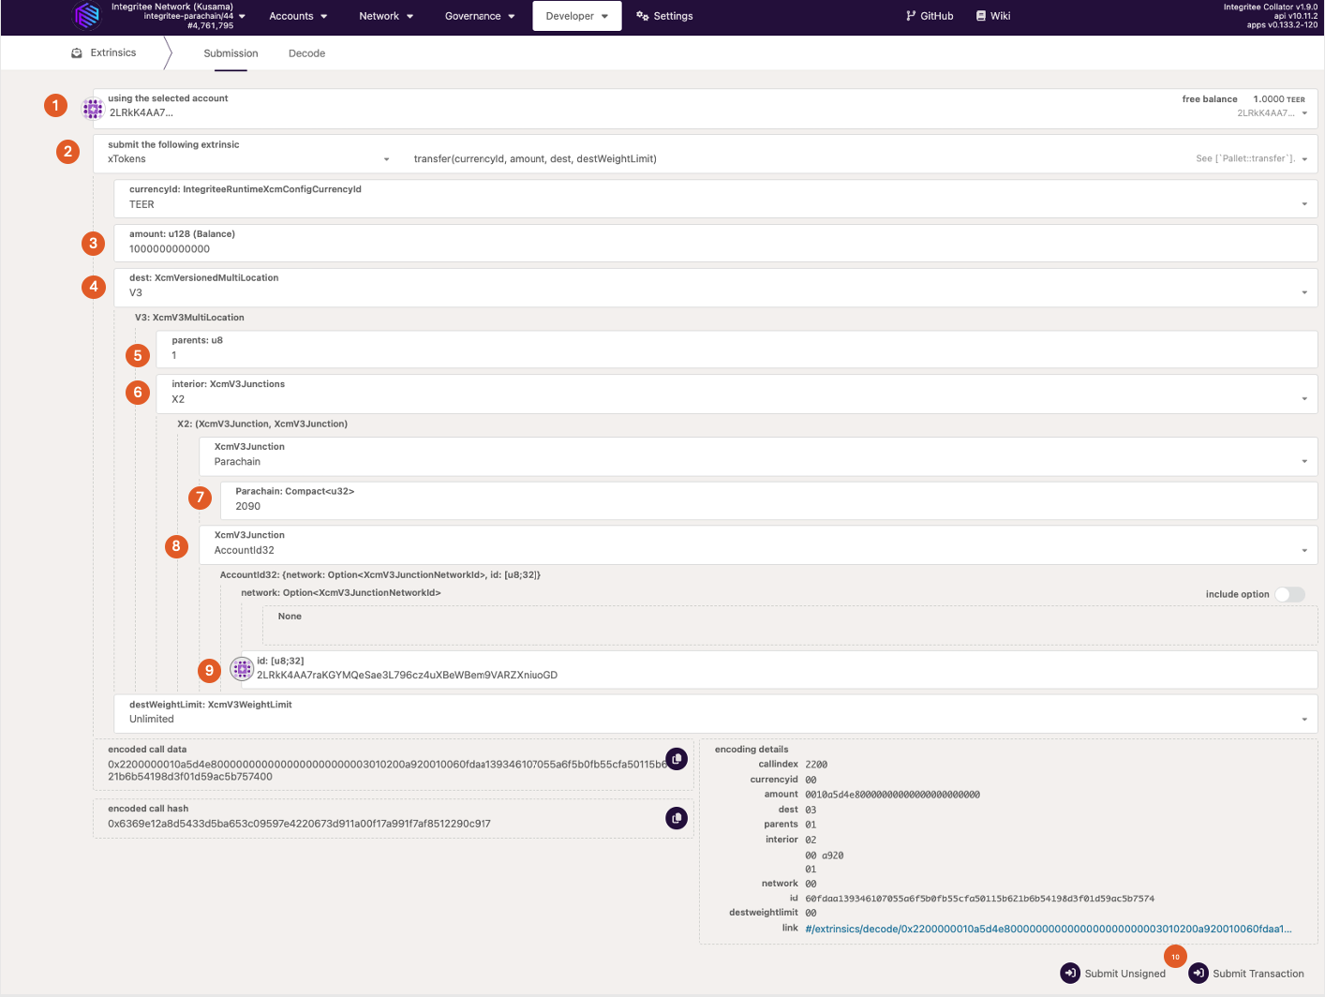Image resolution: width=1325 pixels, height=997 pixels.
Task: Click the selected account identicon
Action: (93, 109)
